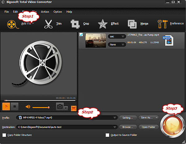This screenshot has width=186, height=144.
Task: Click the video thumbnail of the mp4 file
Action: (95, 40)
